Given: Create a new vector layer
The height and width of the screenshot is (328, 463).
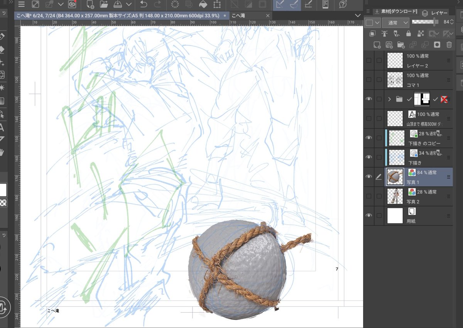Looking at the screenshot, I should (x=389, y=45).
